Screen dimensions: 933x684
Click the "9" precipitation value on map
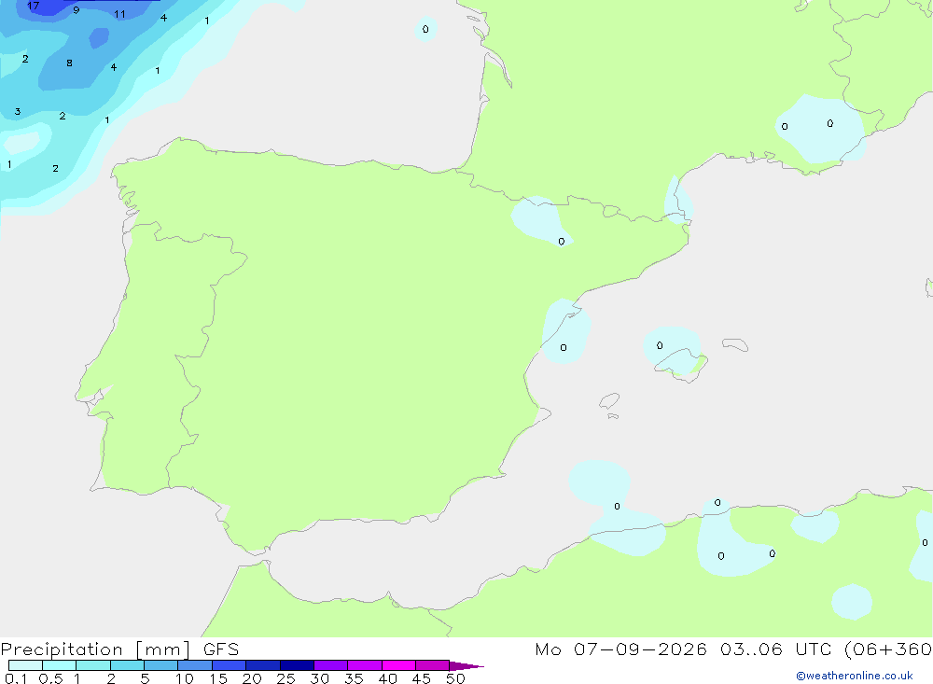77,10
